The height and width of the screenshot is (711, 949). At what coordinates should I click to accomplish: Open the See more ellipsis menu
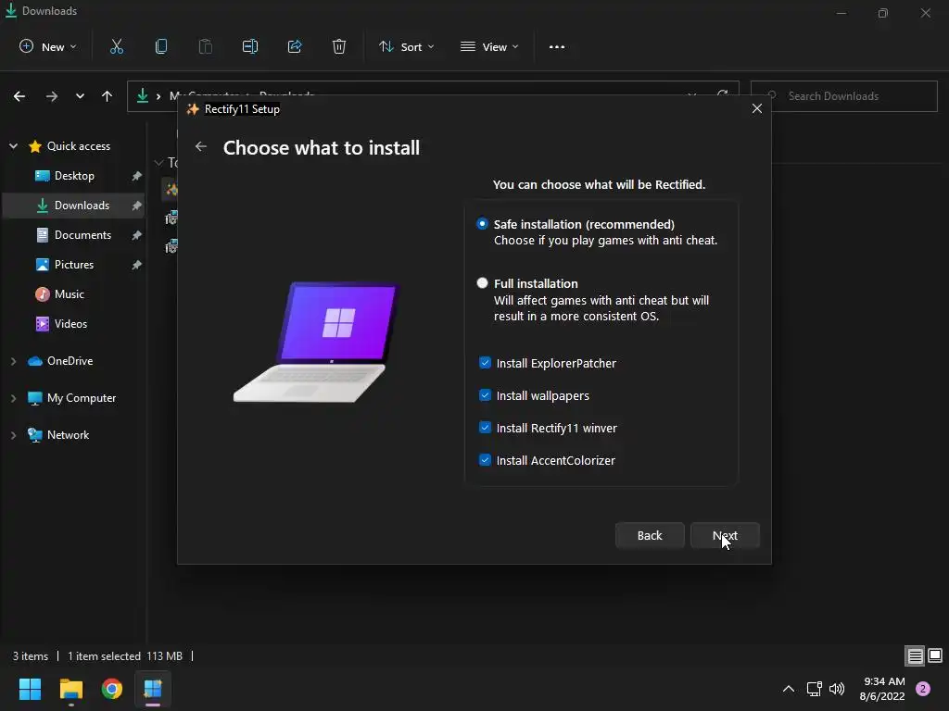pyautogui.click(x=557, y=46)
